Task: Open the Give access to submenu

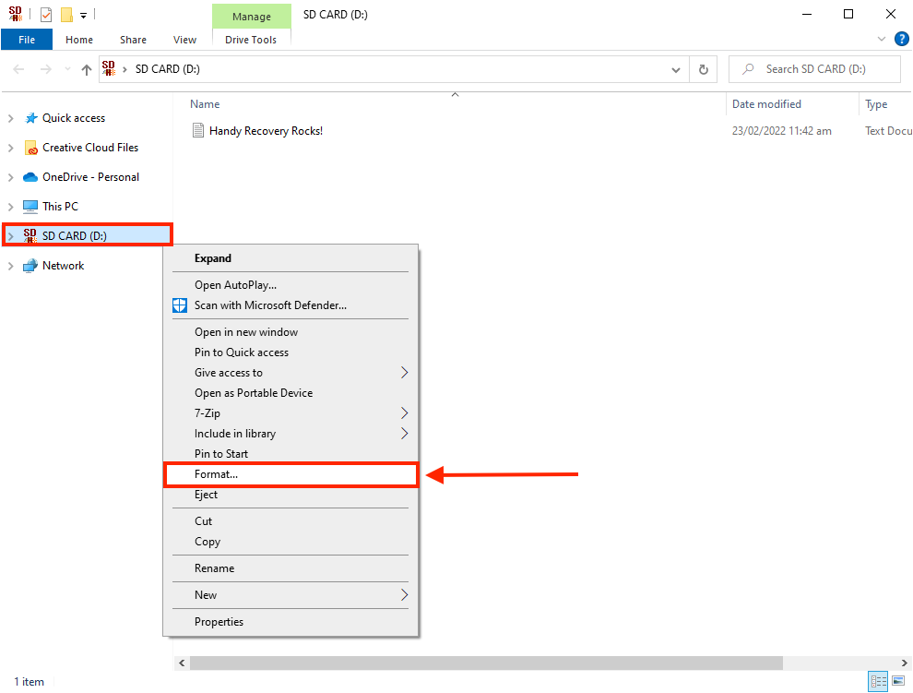Action: [290, 373]
